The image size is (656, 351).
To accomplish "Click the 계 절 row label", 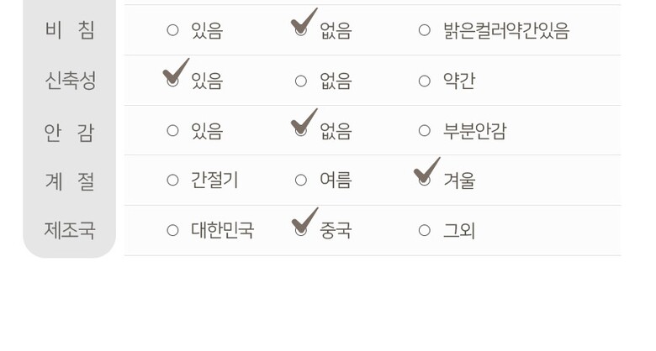I will pyautogui.click(x=70, y=181).
